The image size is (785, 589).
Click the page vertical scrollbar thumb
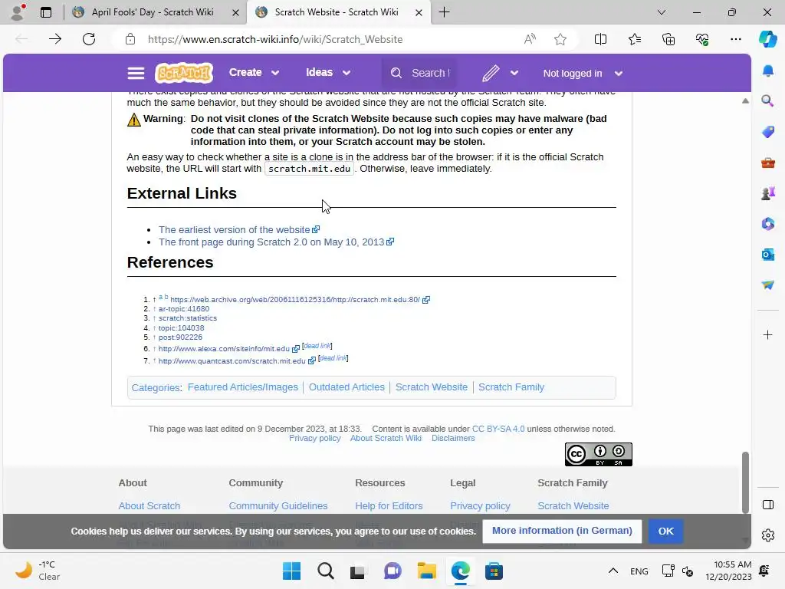coord(745,482)
